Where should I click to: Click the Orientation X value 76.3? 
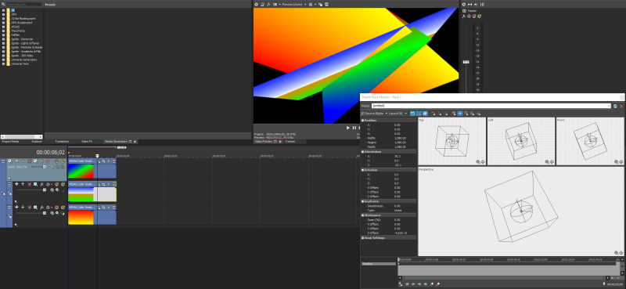(397, 157)
